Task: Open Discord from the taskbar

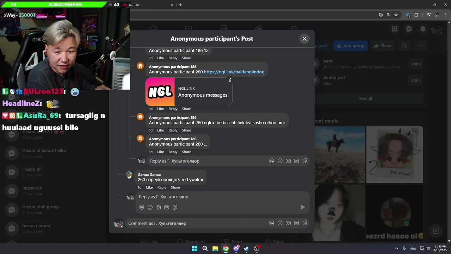Action: click(x=236, y=248)
